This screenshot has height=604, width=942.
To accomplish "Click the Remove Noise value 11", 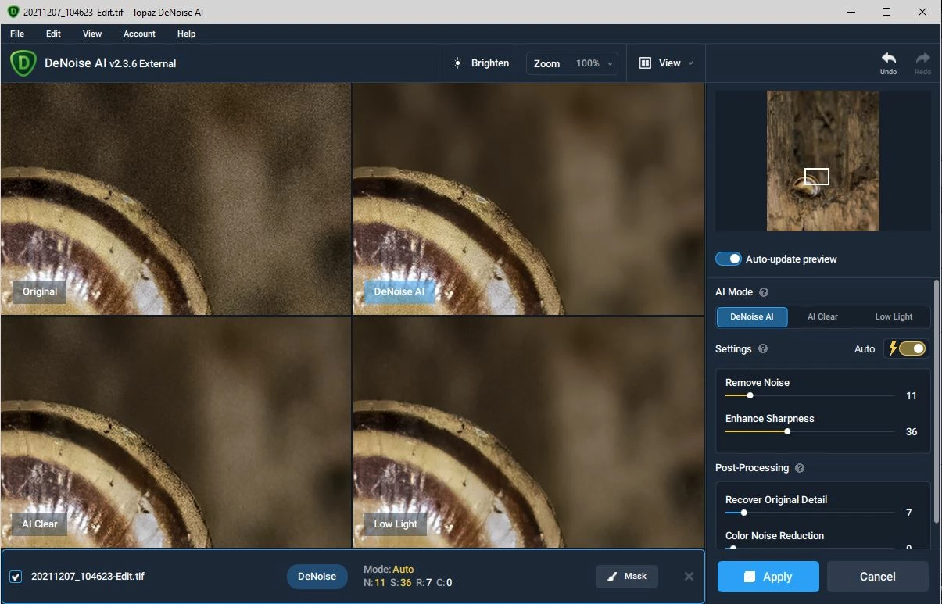I will [x=911, y=396].
